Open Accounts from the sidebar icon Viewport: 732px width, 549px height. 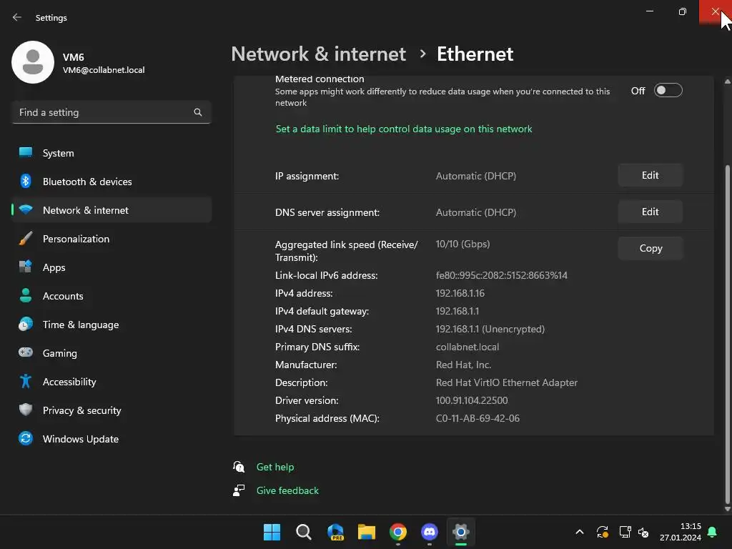coord(26,296)
